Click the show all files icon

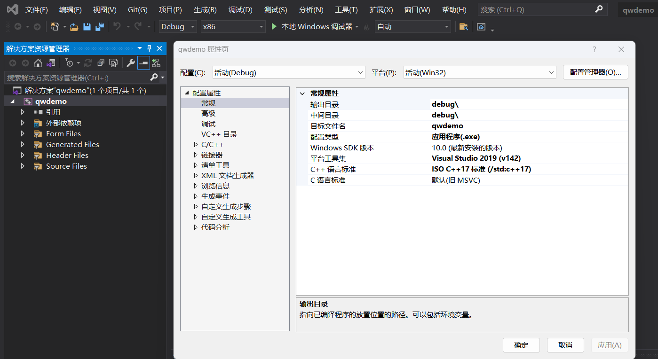113,63
